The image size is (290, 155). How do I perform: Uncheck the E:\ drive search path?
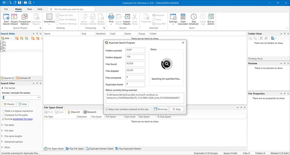click(x=2, y=48)
